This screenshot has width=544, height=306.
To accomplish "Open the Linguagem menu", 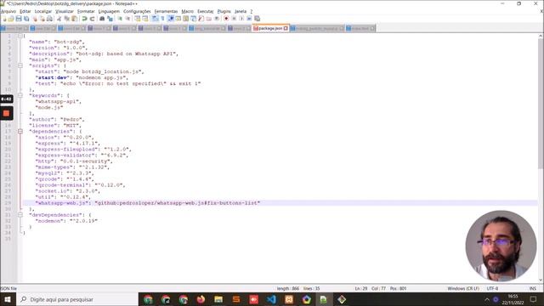I will (x=109, y=11).
